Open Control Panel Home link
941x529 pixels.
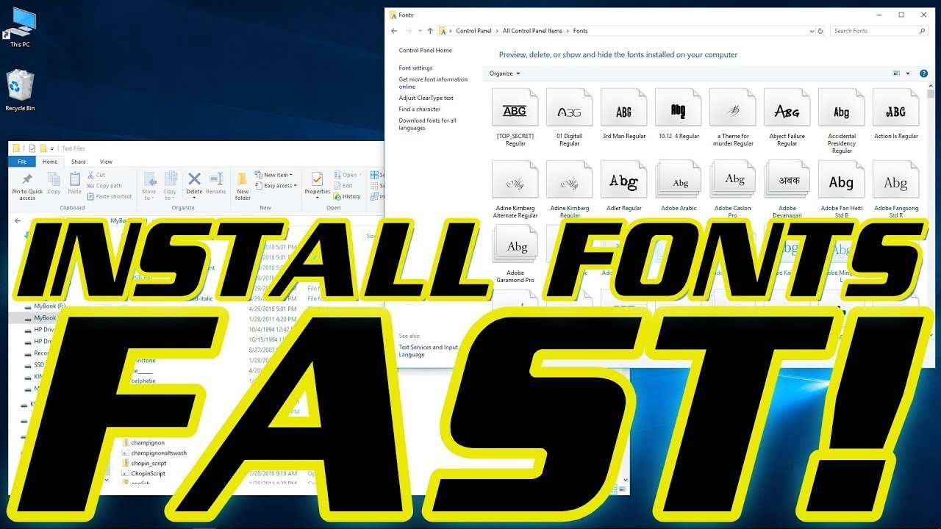point(426,51)
